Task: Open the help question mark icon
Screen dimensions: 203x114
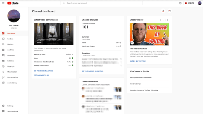Action: (x=180, y=3)
